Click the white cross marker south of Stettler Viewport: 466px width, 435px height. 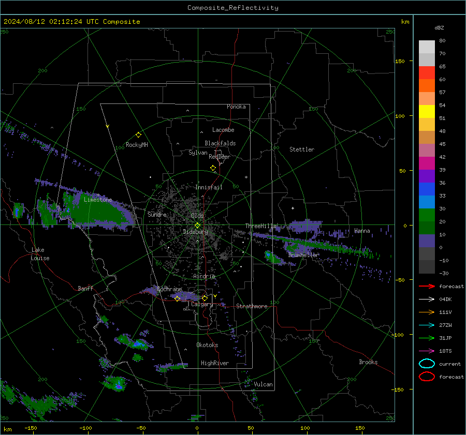(293, 208)
